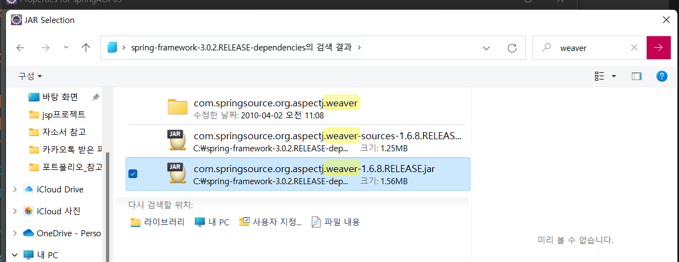679x262 pixels.
Task: Click the aspectj.weaver folder icon
Action: [178, 107]
